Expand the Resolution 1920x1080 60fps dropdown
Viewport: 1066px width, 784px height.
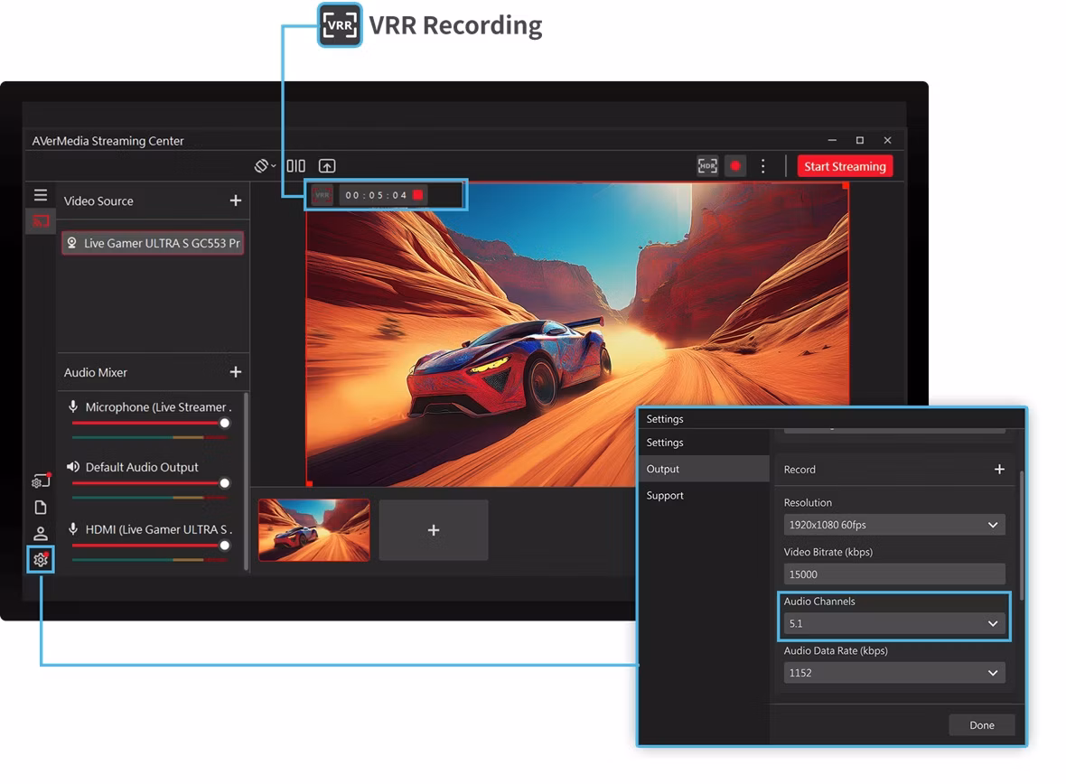(x=894, y=525)
